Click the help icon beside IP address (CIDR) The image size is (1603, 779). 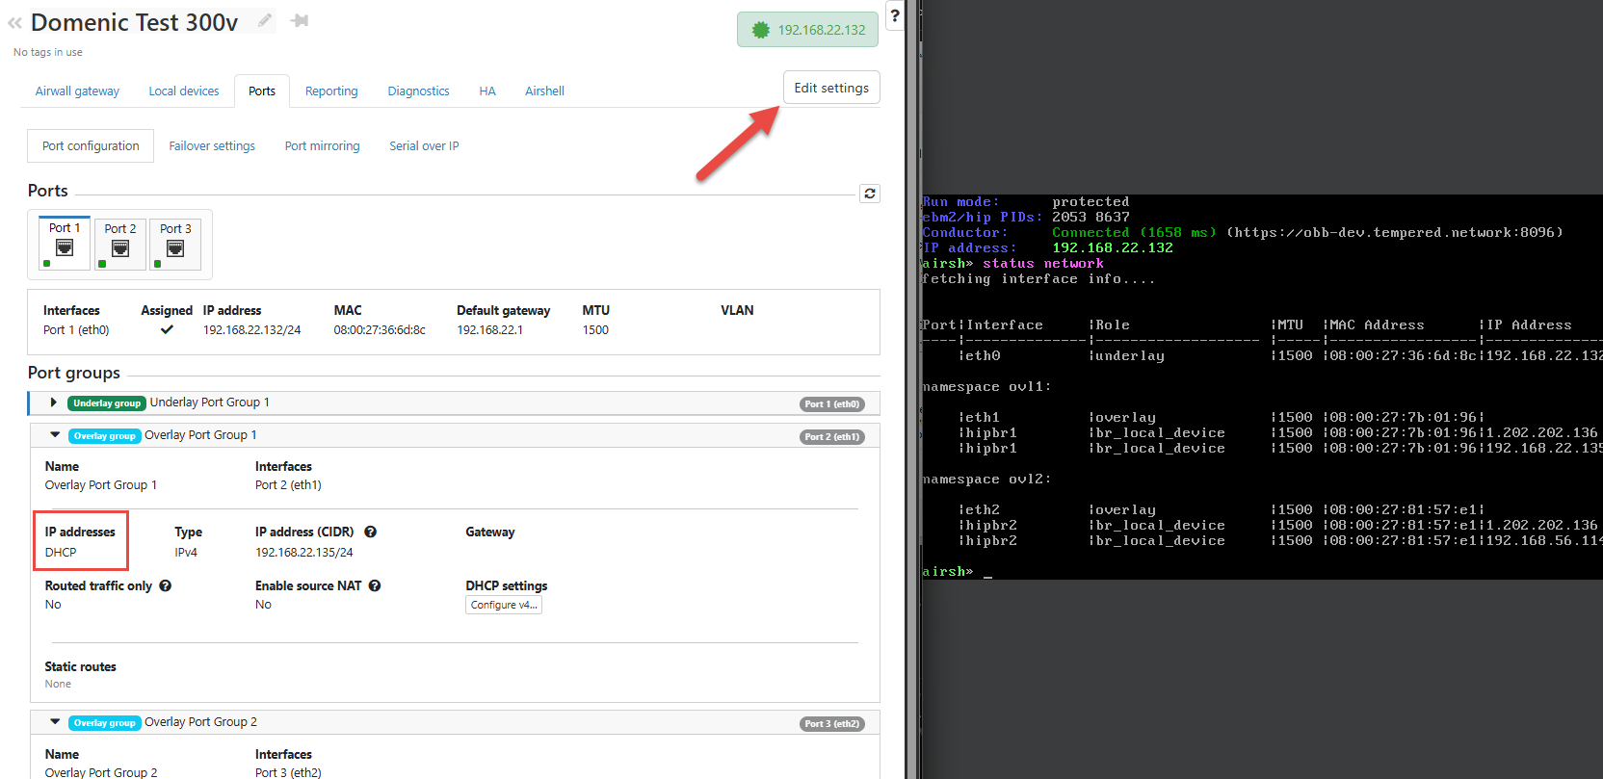coord(370,532)
